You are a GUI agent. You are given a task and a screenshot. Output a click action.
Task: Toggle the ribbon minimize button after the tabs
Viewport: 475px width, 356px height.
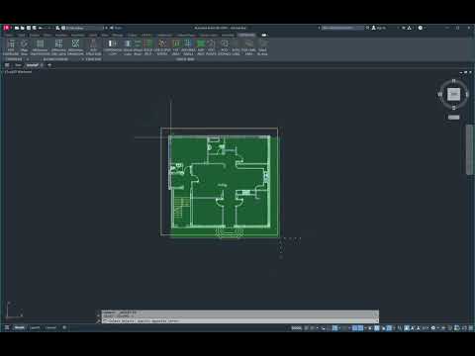click(x=264, y=35)
